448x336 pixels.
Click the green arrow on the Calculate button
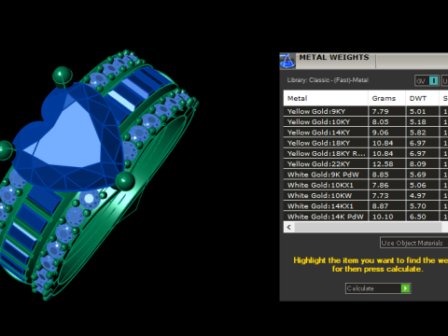point(405,288)
